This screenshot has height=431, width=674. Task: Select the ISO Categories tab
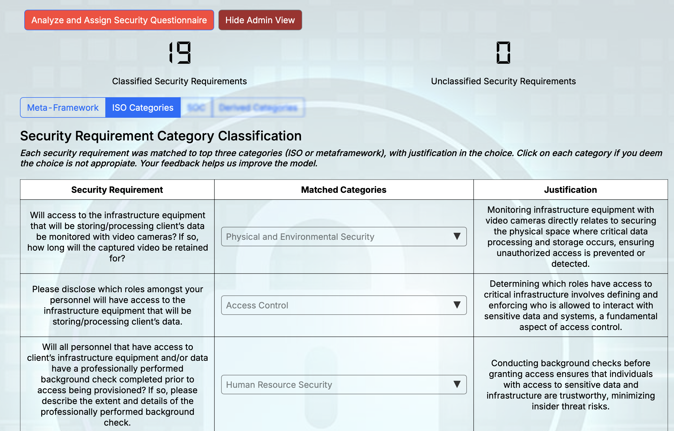click(x=143, y=107)
